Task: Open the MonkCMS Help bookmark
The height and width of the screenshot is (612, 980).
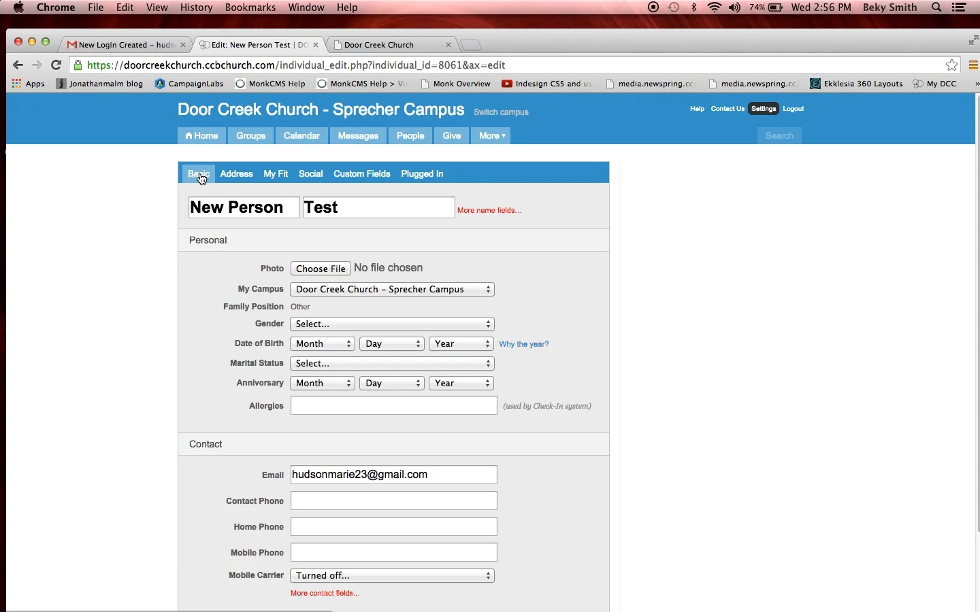Action: tap(272, 84)
